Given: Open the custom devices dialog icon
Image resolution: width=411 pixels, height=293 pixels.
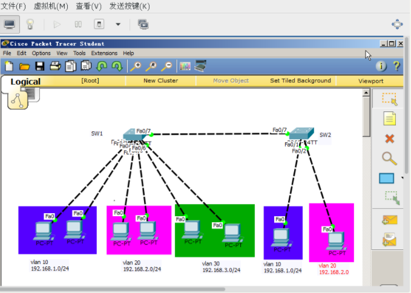Looking at the screenshot, I should tap(200, 66).
